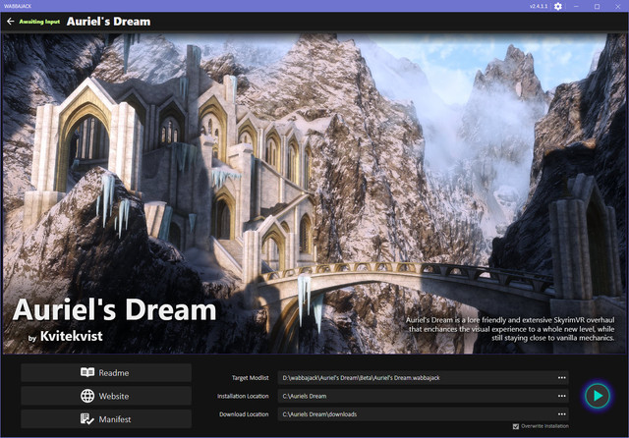Start installation with the play button

point(598,396)
